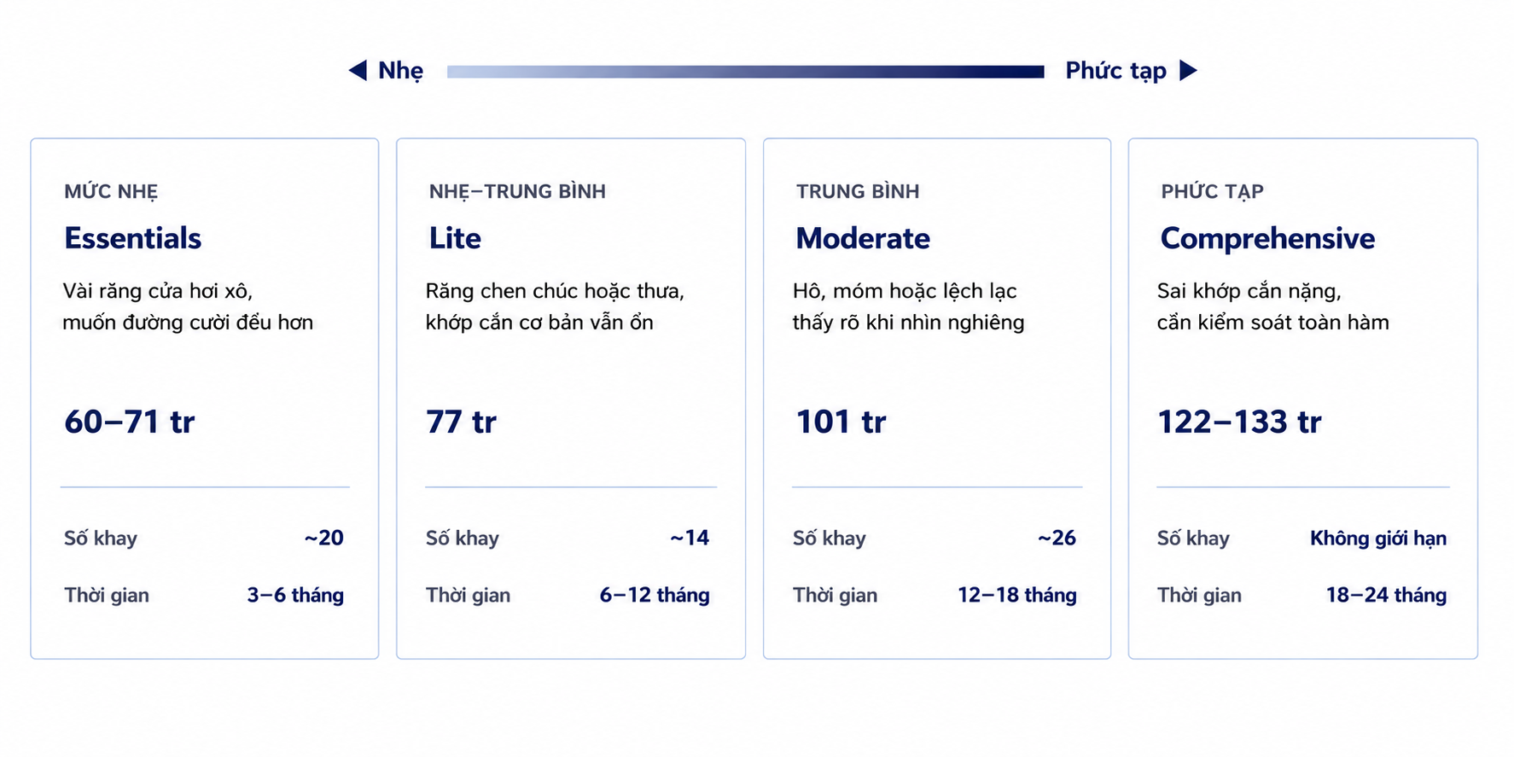The width and height of the screenshot is (1514, 757).
Task: Click the ~14 tray count in Lite
Action: point(690,538)
